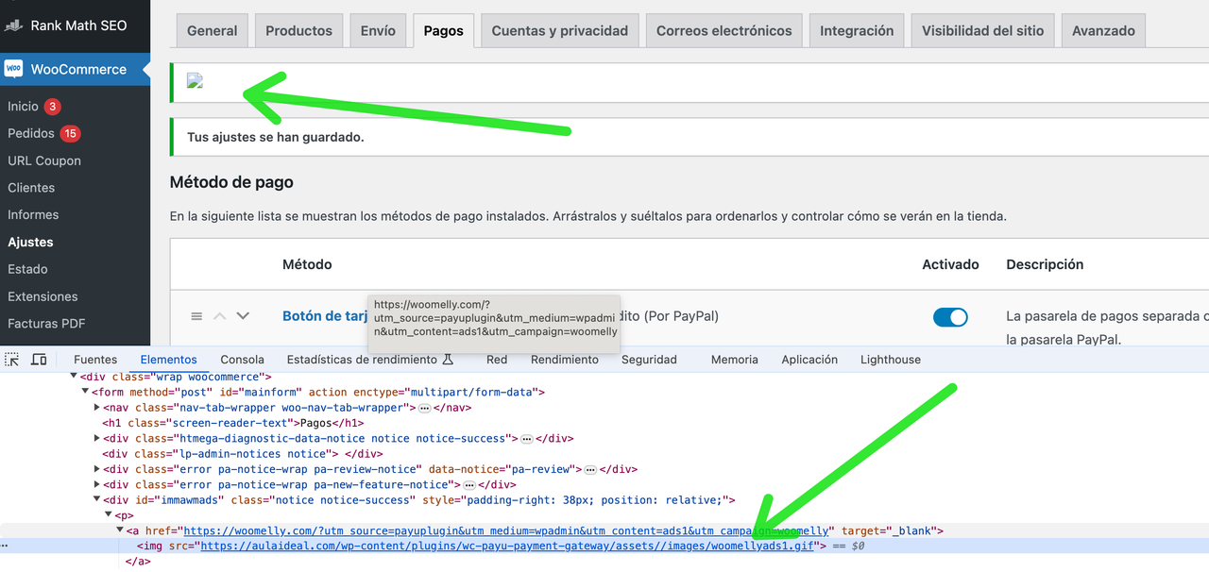Image resolution: width=1209 pixels, height=572 pixels.
Task: Click the Inicio notification badge showing 3
Action: 53,107
